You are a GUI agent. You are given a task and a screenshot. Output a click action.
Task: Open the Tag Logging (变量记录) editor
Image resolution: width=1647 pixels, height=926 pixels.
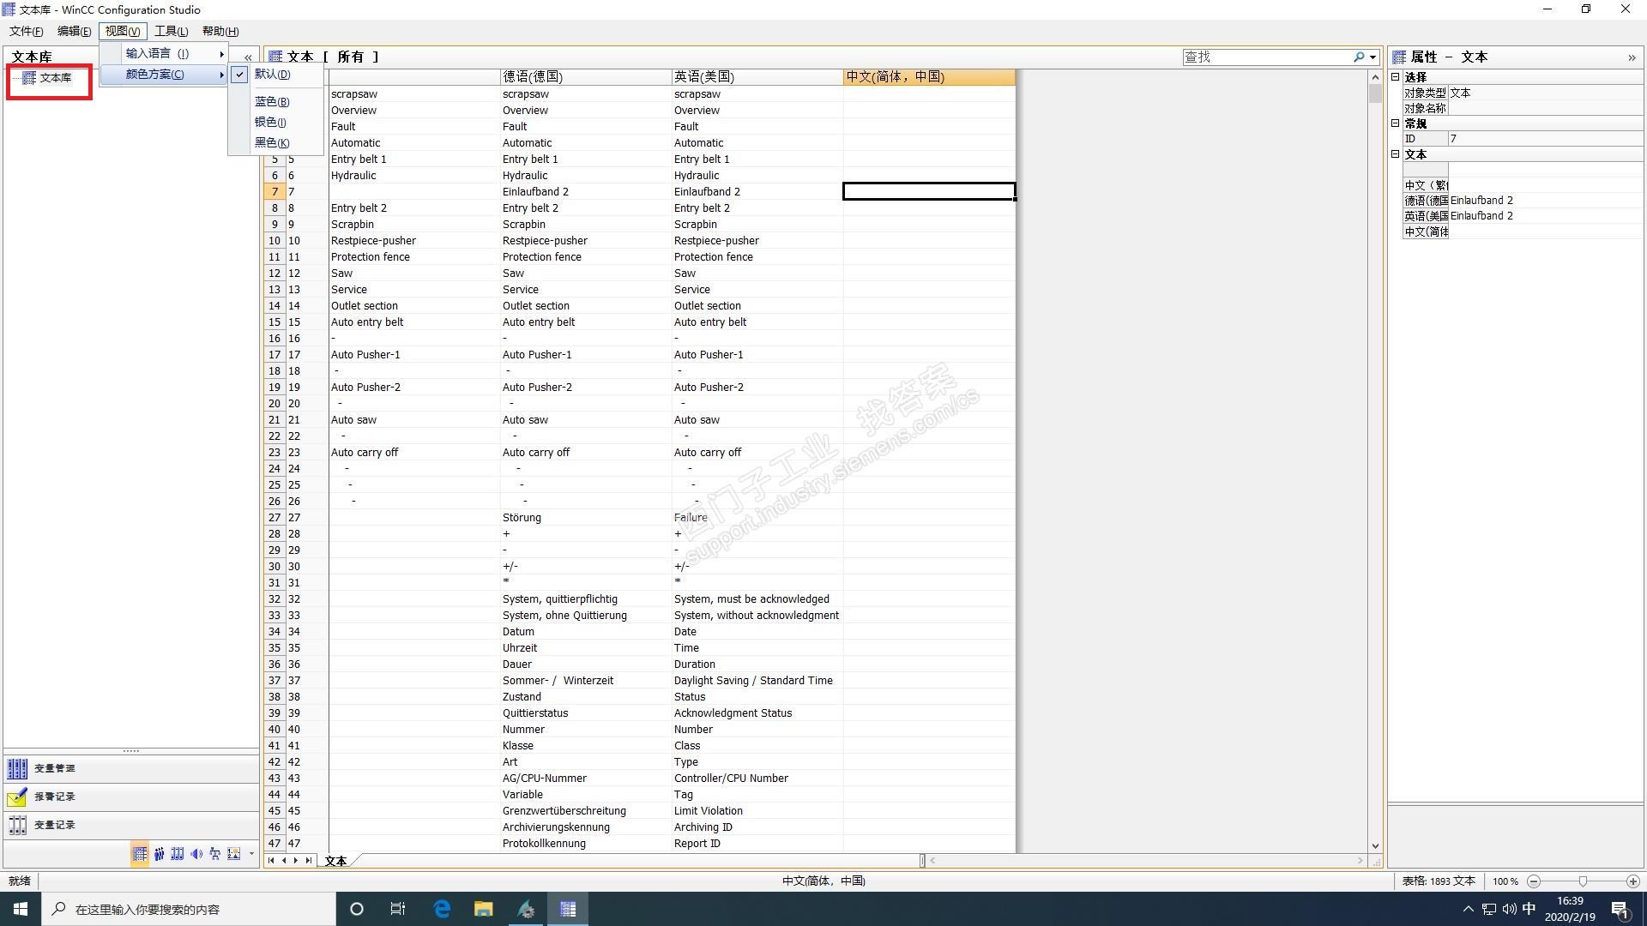click(55, 825)
